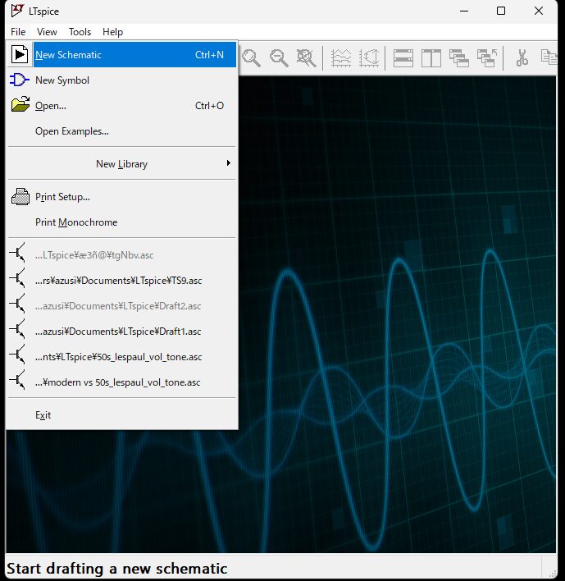The width and height of the screenshot is (565, 581).
Task: Expand the New Library submenu
Action: pyautogui.click(x=121, y=164)
